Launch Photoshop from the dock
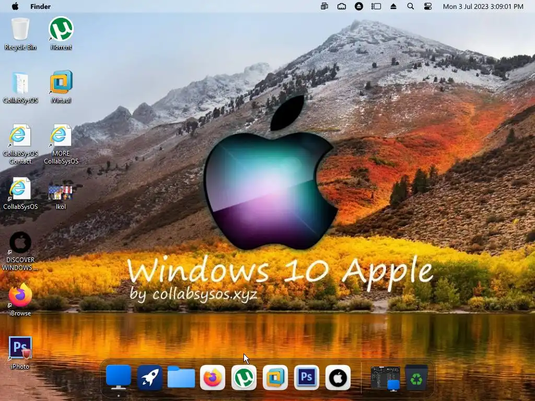The image size is (535, 401). [307, 378]
